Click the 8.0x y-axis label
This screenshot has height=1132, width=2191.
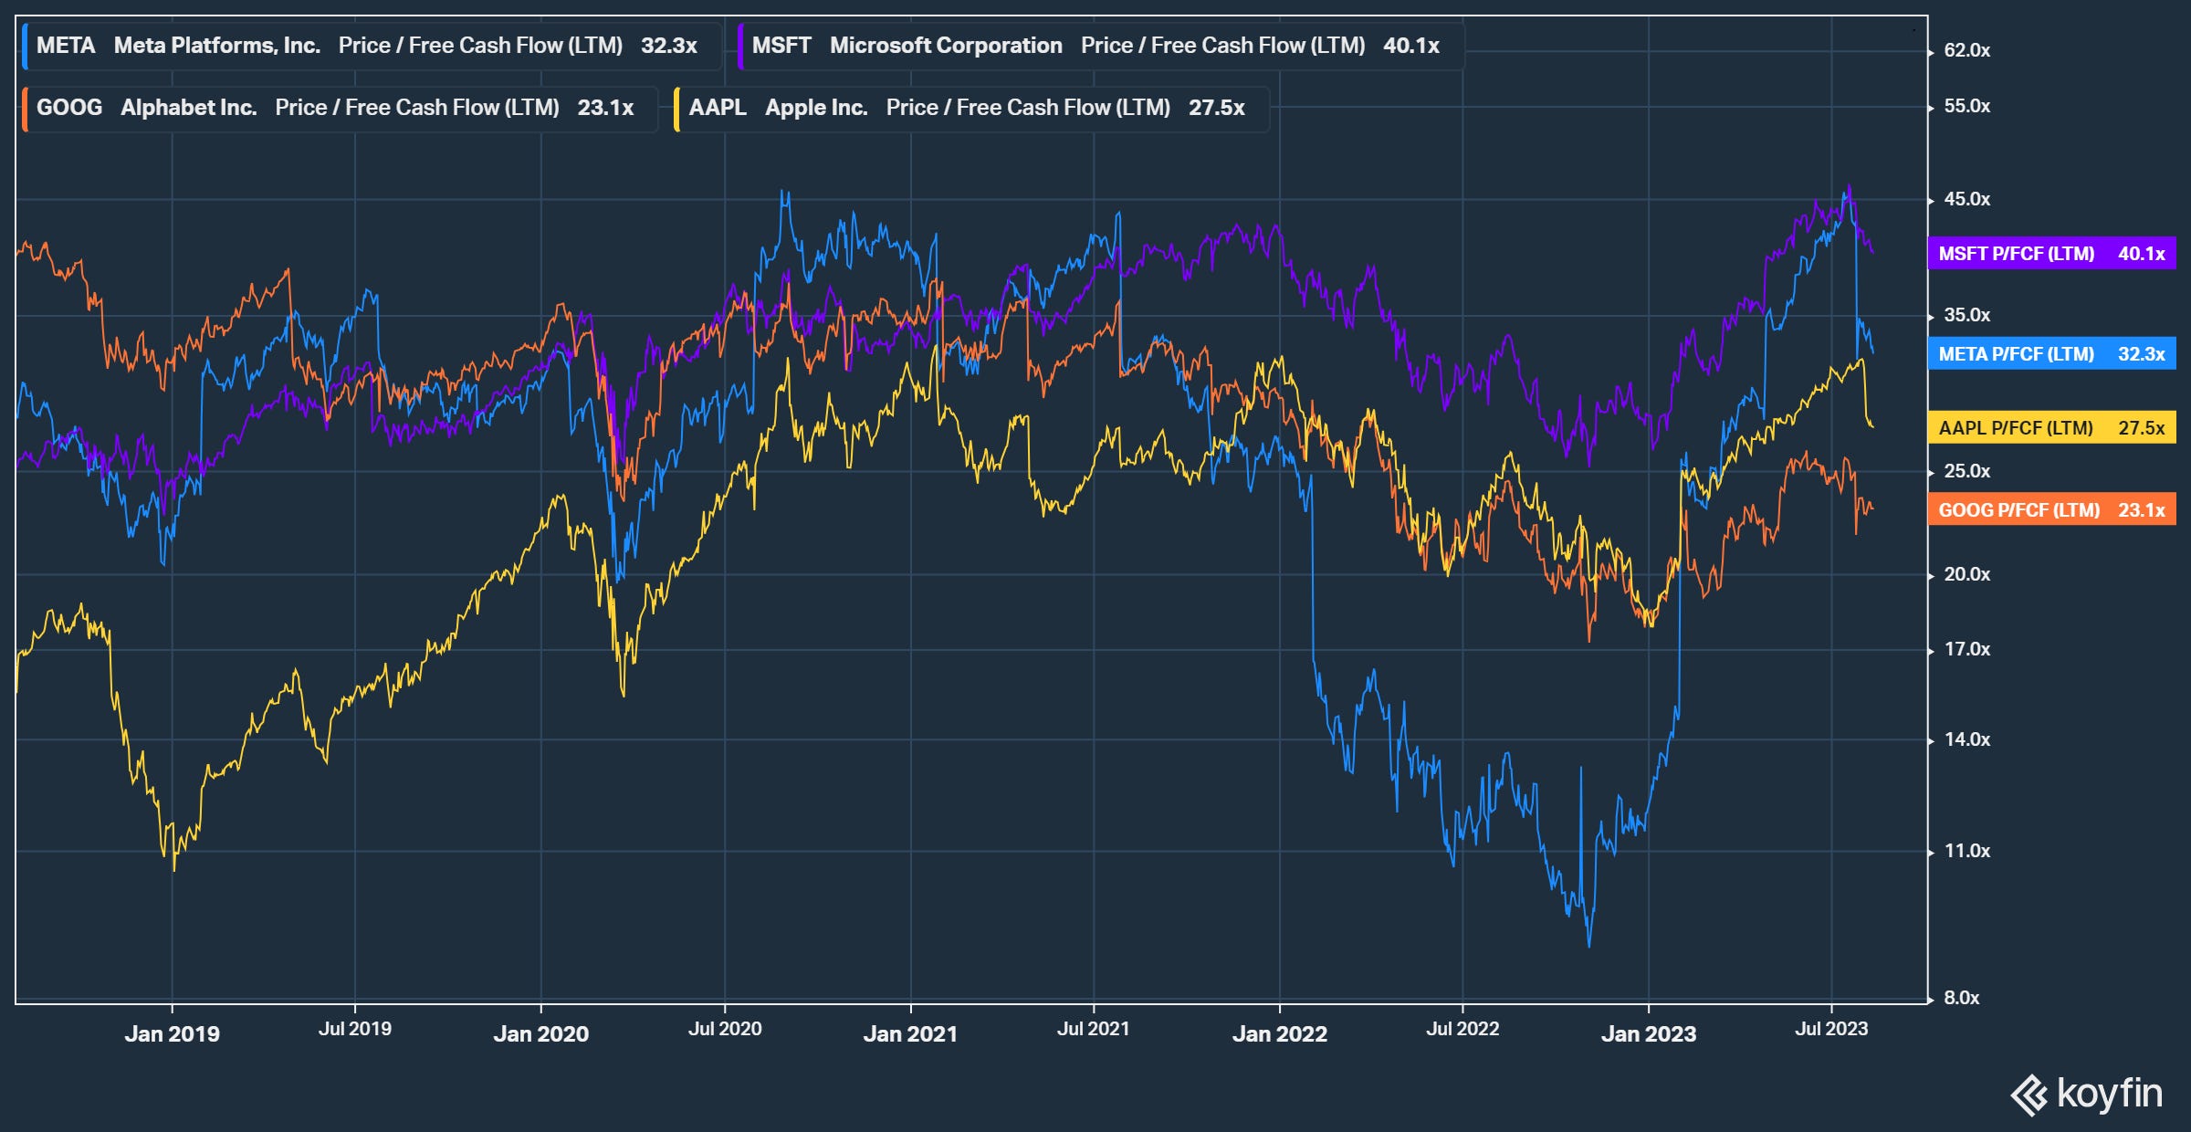[1962, 998]
